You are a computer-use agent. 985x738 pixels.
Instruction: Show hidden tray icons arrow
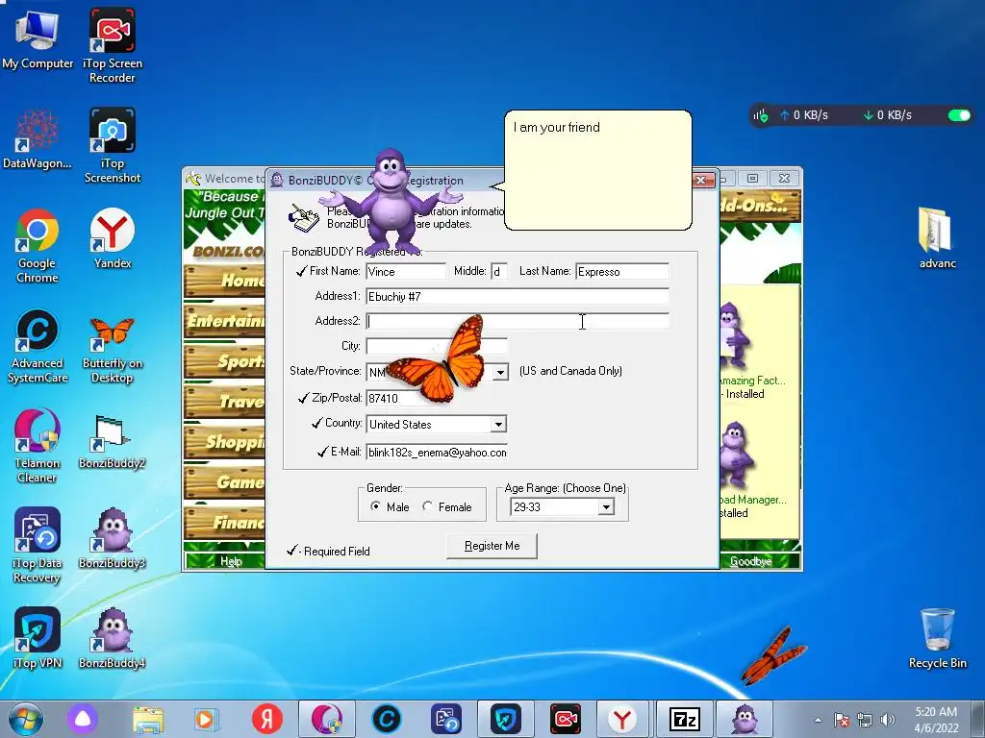(x=818, y=720)
